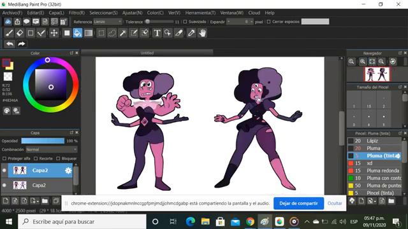Hide the bottom Capa2 layer
The image size is (408, 229).
(4, 185)
